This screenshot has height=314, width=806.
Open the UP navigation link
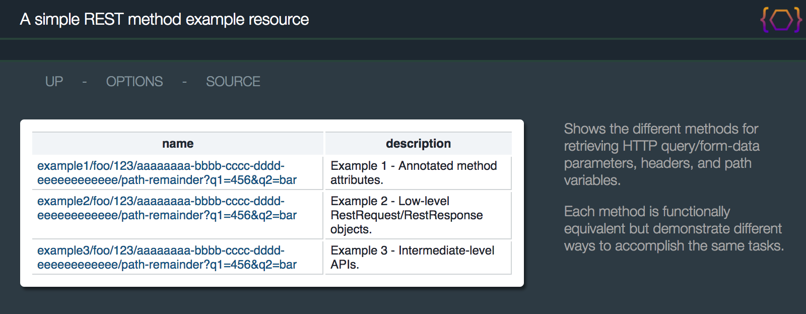pyautogui.click(x=54, y=82)
